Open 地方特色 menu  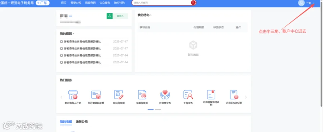119,3
